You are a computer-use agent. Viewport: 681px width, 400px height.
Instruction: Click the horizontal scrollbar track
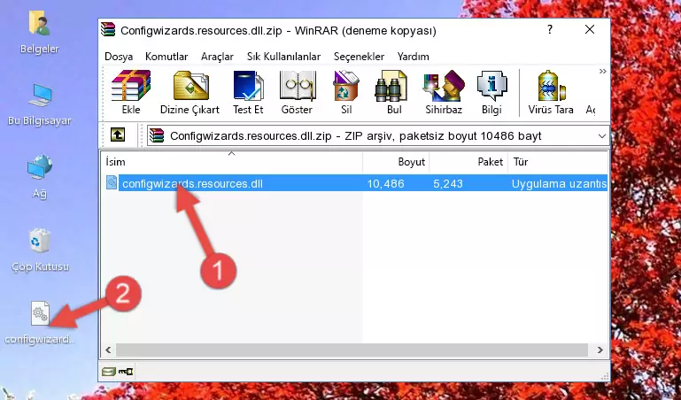point(352,350)
